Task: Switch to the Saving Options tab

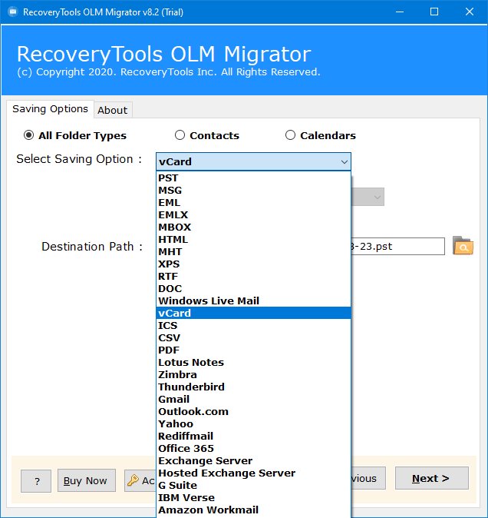Action: [50, 108]
